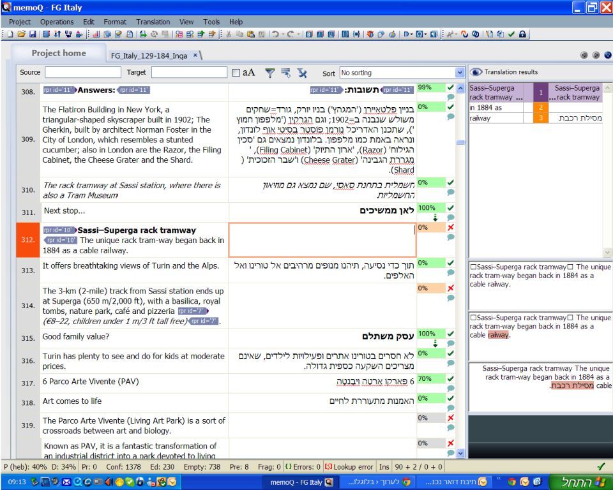613x490 pixels.
Task: Click the Save icon in toolbar
Action: 32,34
